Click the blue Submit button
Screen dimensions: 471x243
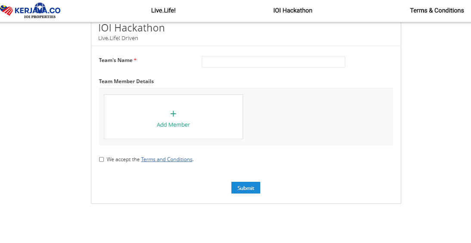tap(246, 188)
